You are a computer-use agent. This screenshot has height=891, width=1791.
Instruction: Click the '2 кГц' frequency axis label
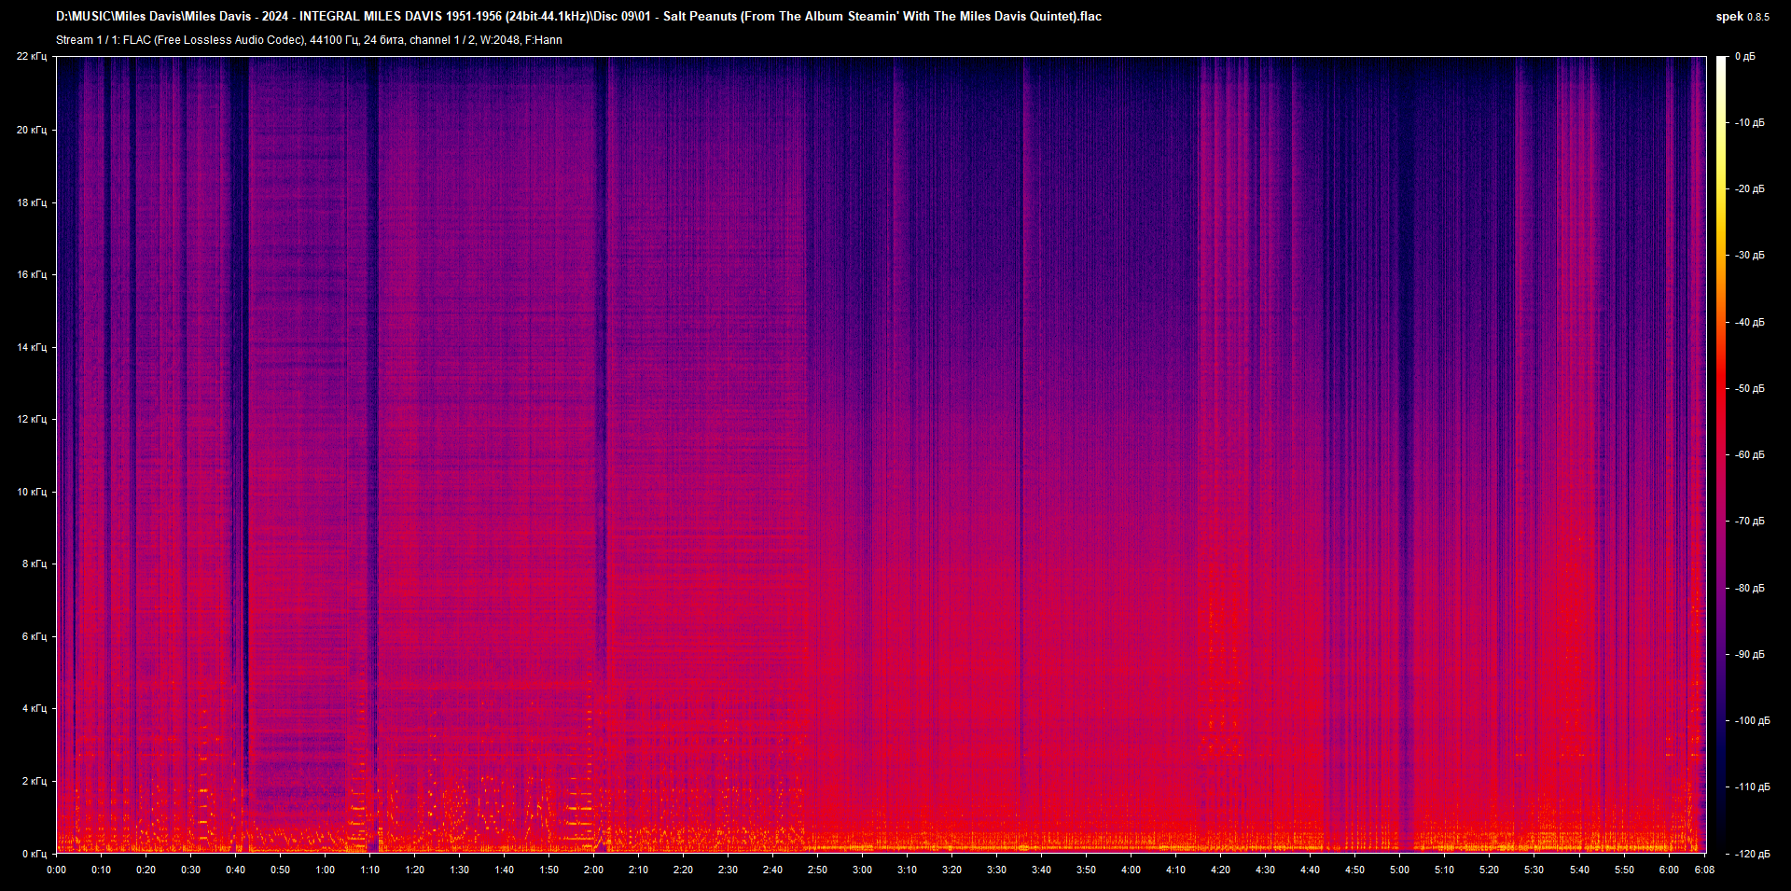[x=34, y=781]
